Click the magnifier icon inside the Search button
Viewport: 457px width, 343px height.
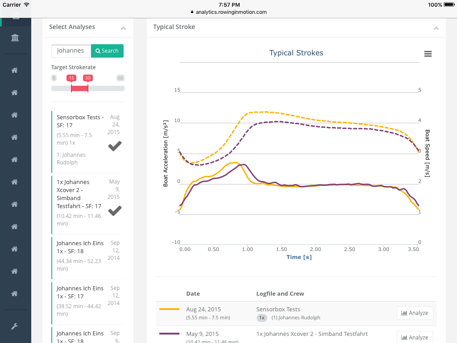tap(99, 51)
